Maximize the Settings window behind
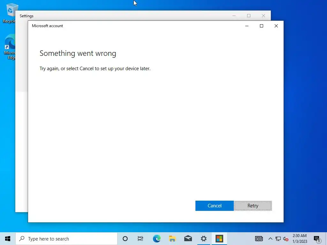Image resolution: width=327 pixels, height=245 pixels. 249,16
